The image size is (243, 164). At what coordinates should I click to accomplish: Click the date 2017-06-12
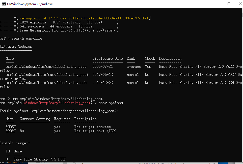(103, 75)
